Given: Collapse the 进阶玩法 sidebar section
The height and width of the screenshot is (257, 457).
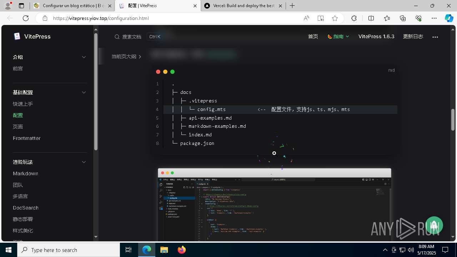Looking at the screenshot, I should pos(84,162).
